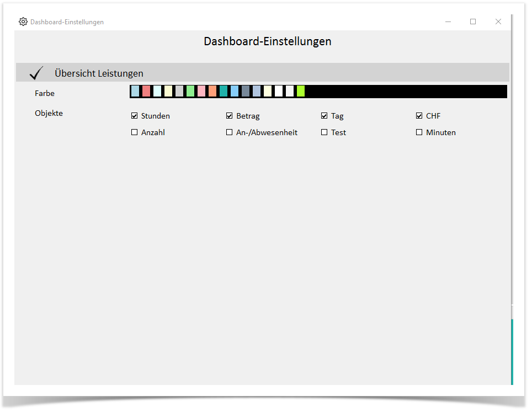Image resolution: width=532 pixels, height=412 pixels.
Task: Enable the Minuten checkbox
Action: point(419,132)
